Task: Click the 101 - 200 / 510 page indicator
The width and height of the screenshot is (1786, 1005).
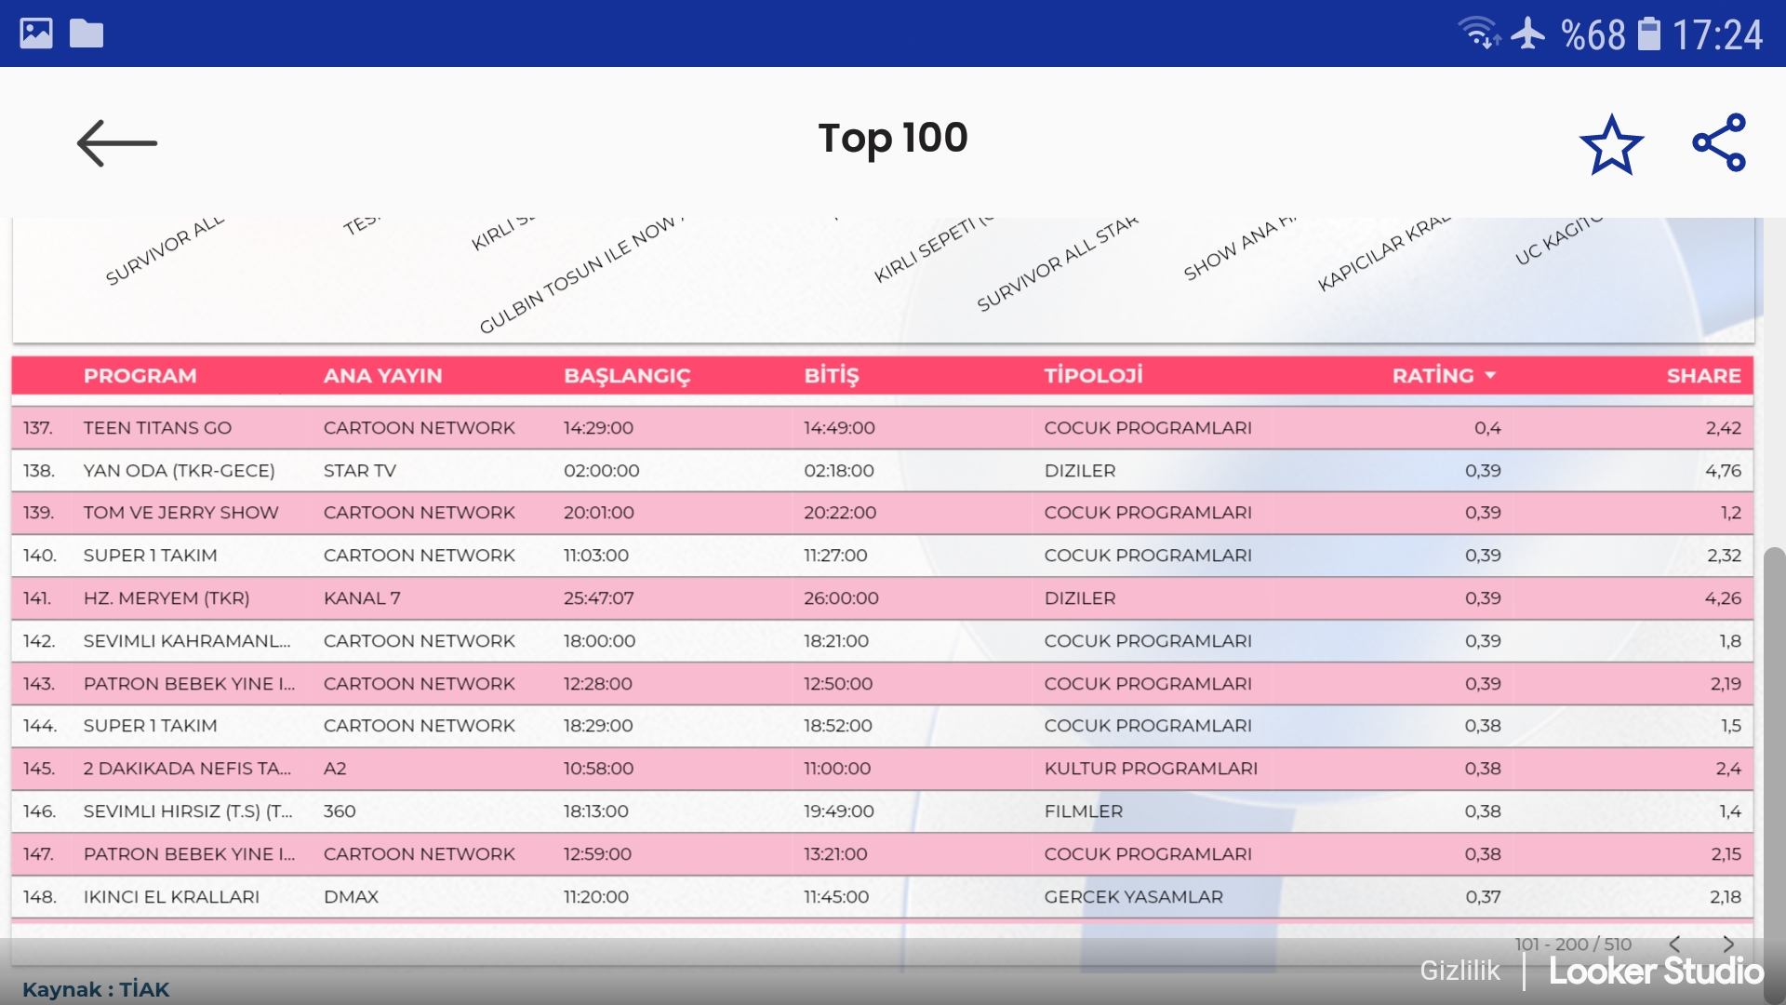Action: point(1573,944)
